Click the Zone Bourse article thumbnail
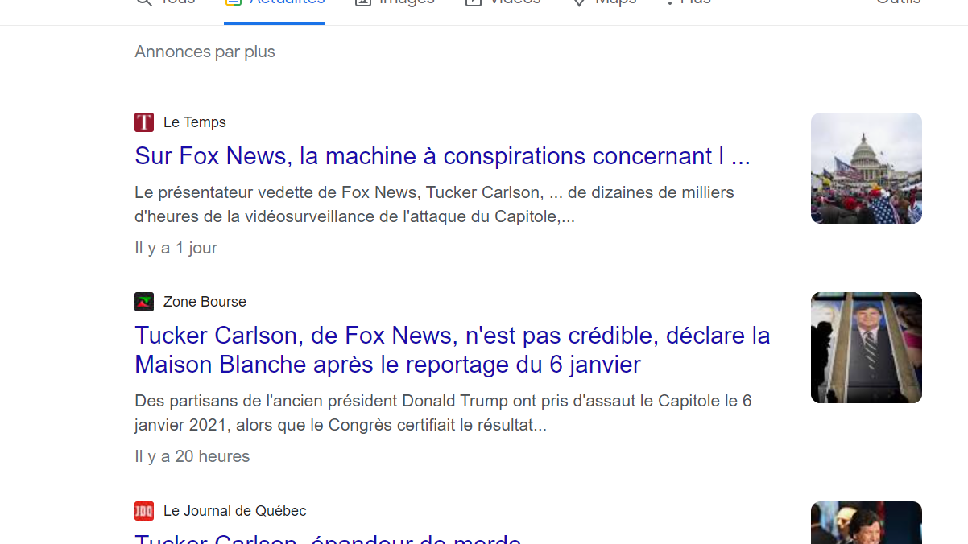The height and width of the screenshot is (544, 968). tap(867, 348)
